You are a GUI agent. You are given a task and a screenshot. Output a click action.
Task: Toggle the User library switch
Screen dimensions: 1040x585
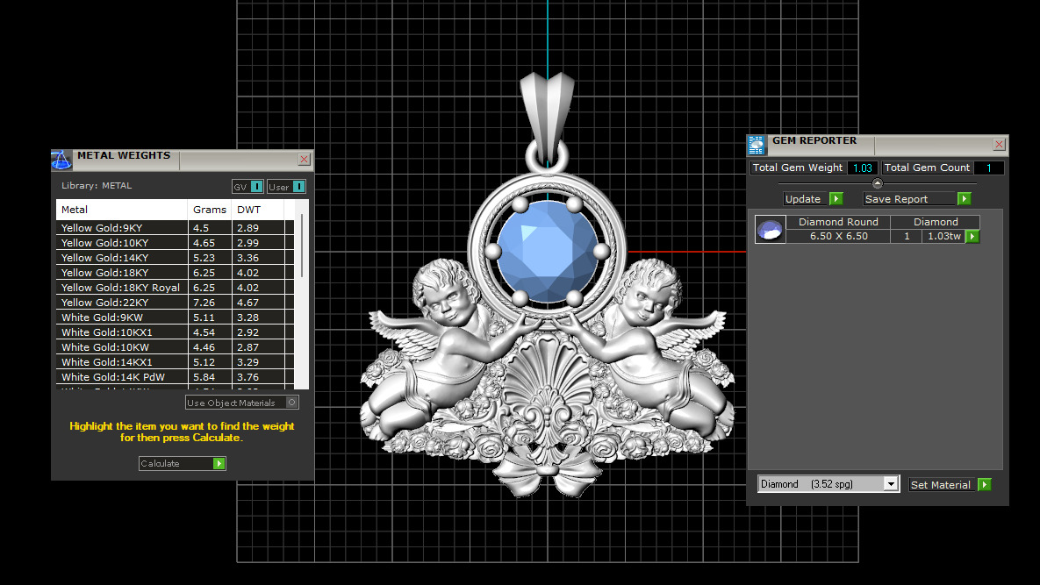298,187
